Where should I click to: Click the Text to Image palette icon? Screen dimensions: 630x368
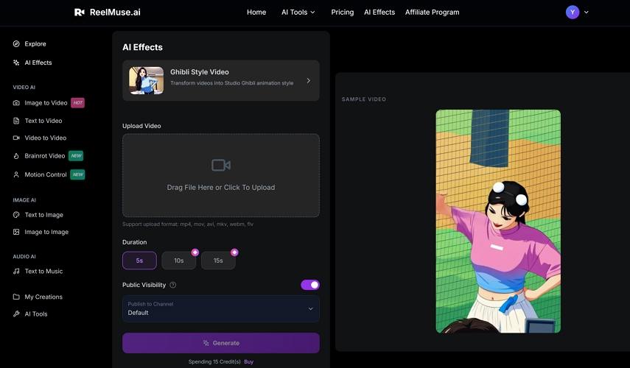(16, 215)
